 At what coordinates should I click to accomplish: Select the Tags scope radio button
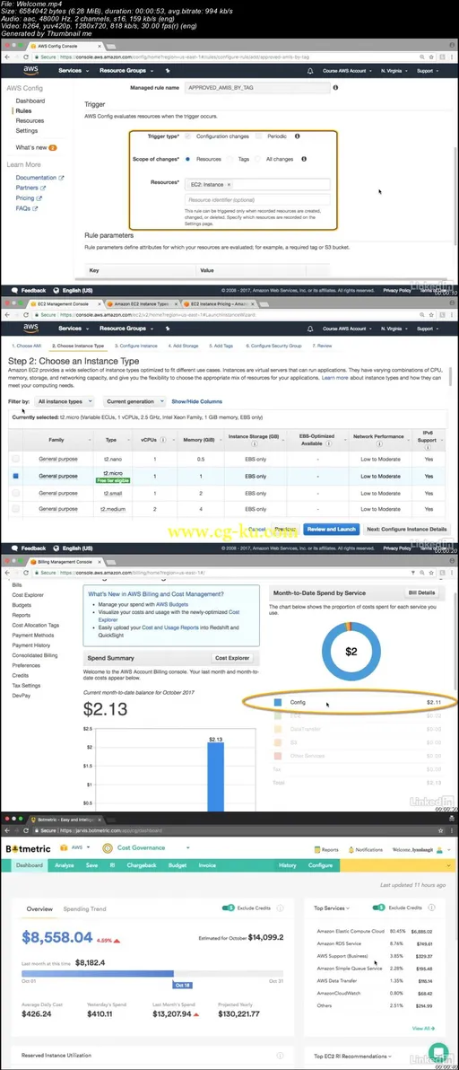[x=229, y=159]
